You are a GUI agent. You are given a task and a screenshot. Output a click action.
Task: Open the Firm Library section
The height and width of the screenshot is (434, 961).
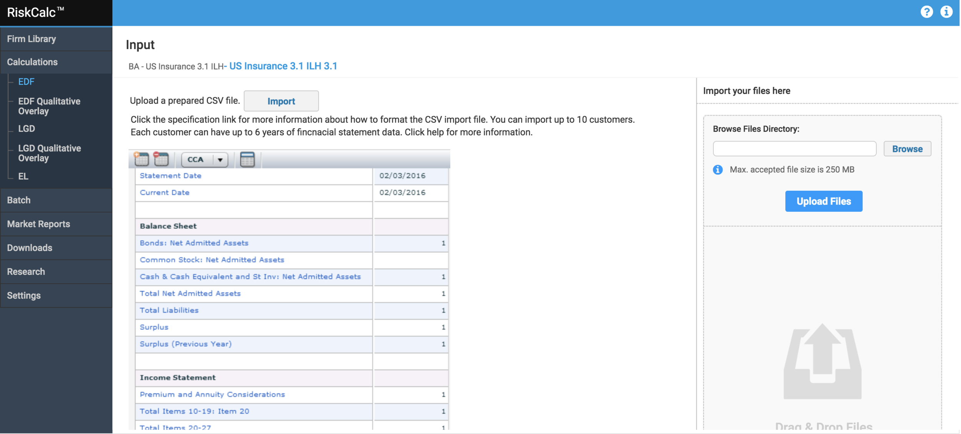point(32,39)
